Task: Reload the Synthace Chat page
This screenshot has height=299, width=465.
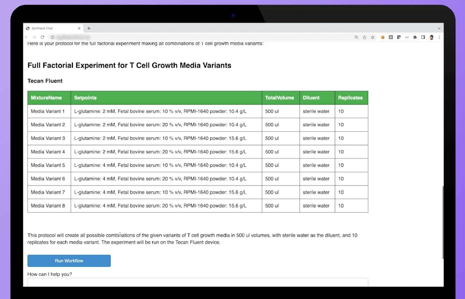Action: 42,37
